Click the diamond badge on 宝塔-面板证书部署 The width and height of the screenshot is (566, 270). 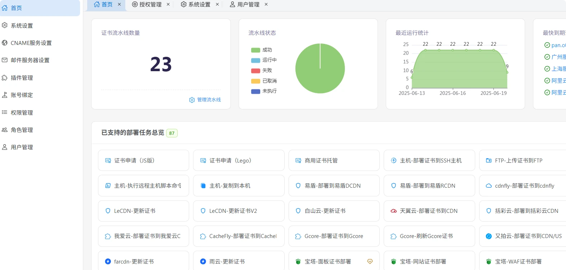pos(370,261)
